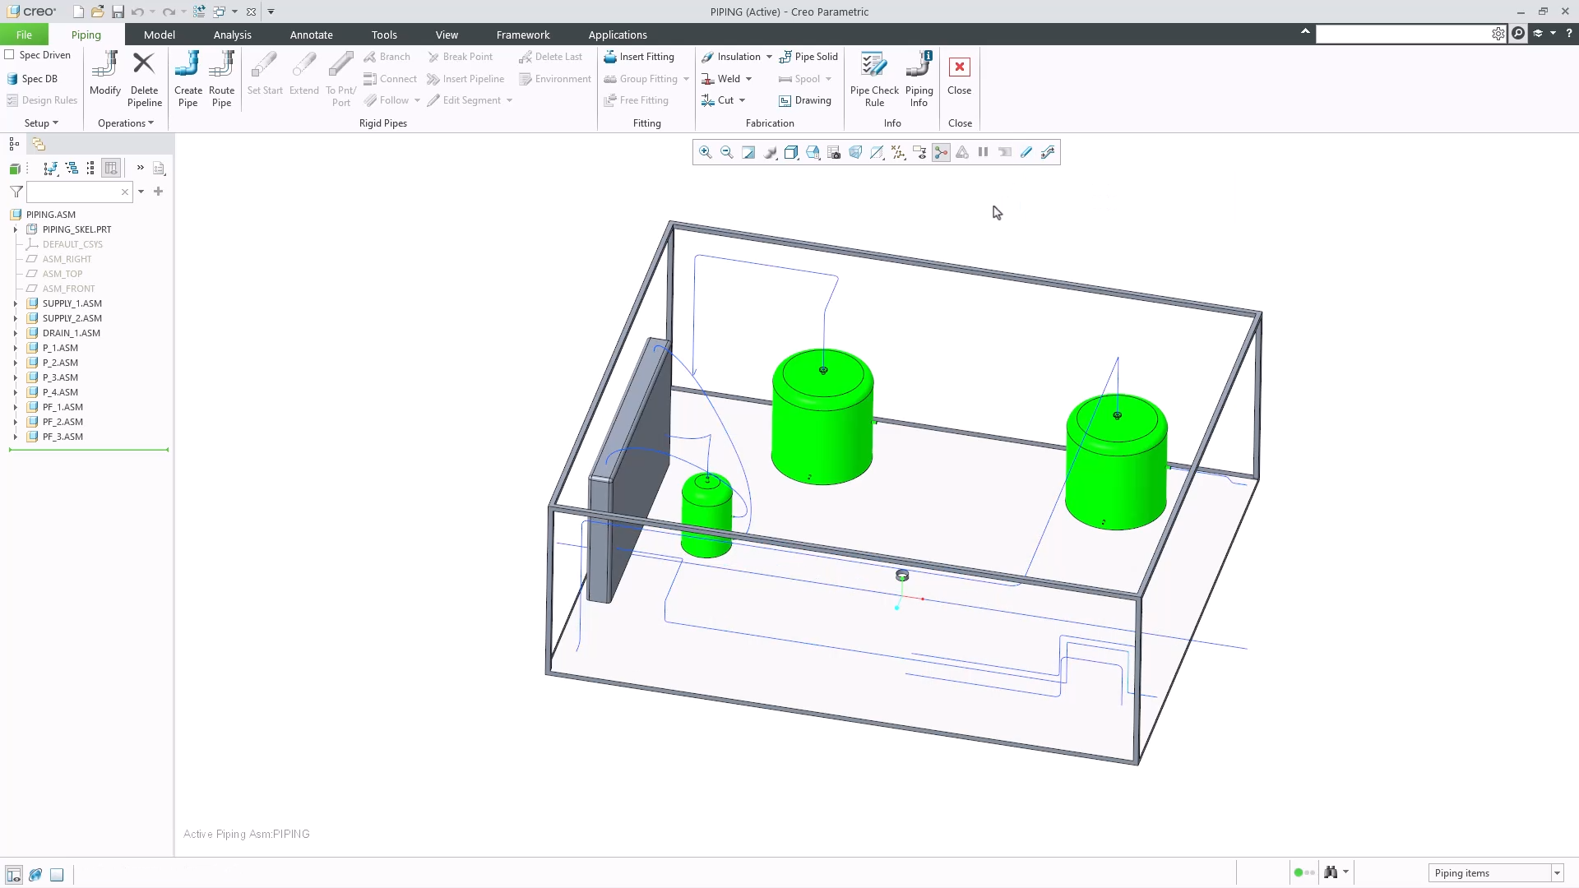Switch to the Framework tab

(x=523, y=35)
